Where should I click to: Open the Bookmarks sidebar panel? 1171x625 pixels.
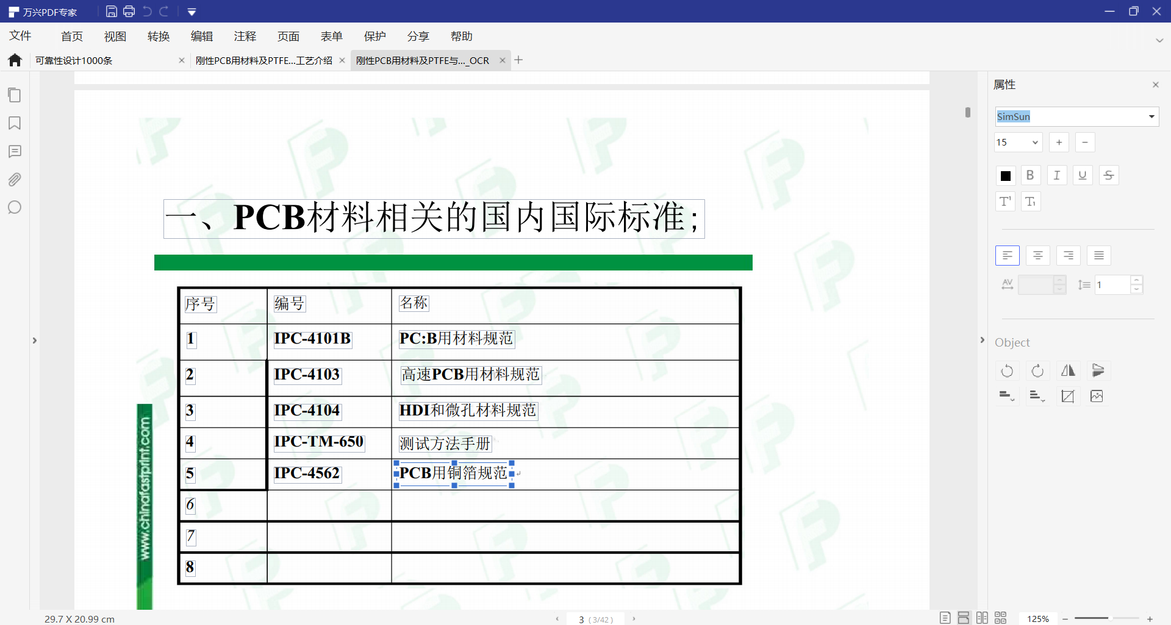(15, 123)
